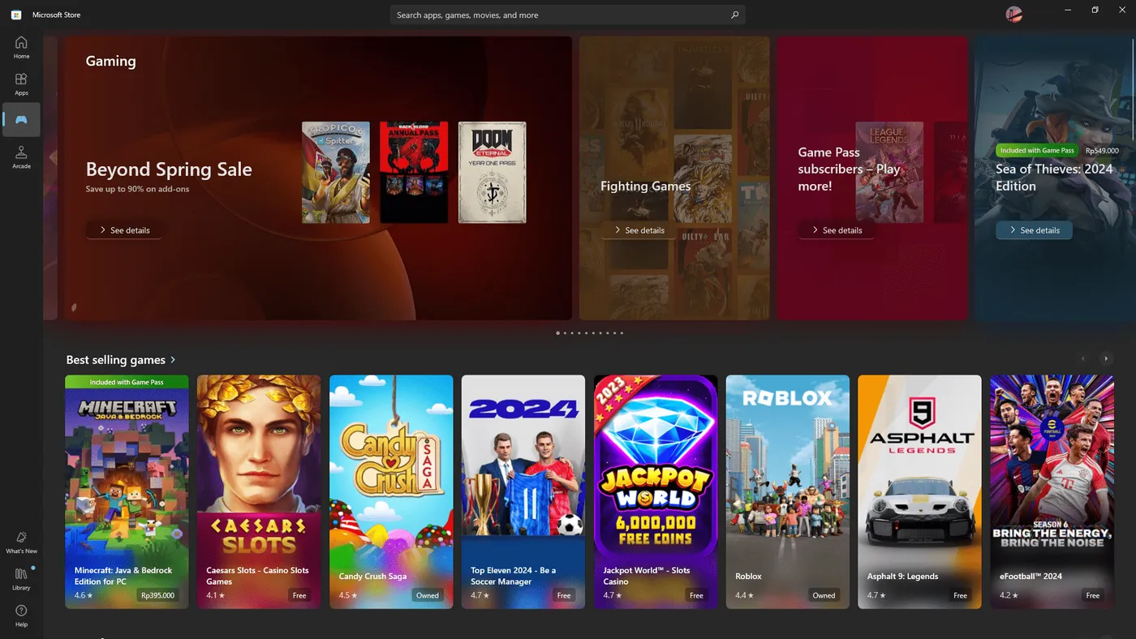The width and height of the screenshot is (1136, 639).
Task: Click the Rp549.000 Sea of Thieves price
Action: click(1102, 150)
